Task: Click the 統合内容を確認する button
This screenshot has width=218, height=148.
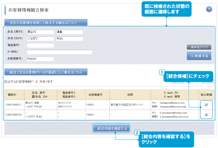Action: 111,129
